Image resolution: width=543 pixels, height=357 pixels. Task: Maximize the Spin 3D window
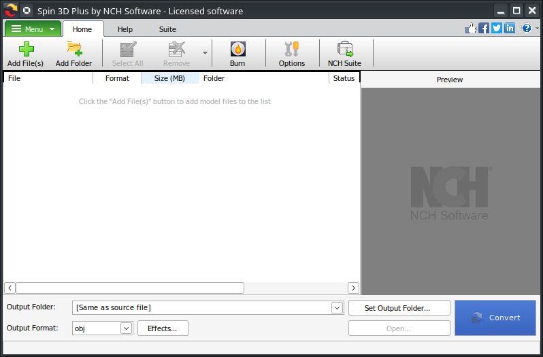click(516, 10)
